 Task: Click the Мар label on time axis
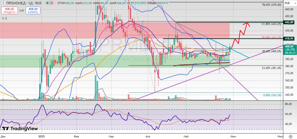pos(111,136)
